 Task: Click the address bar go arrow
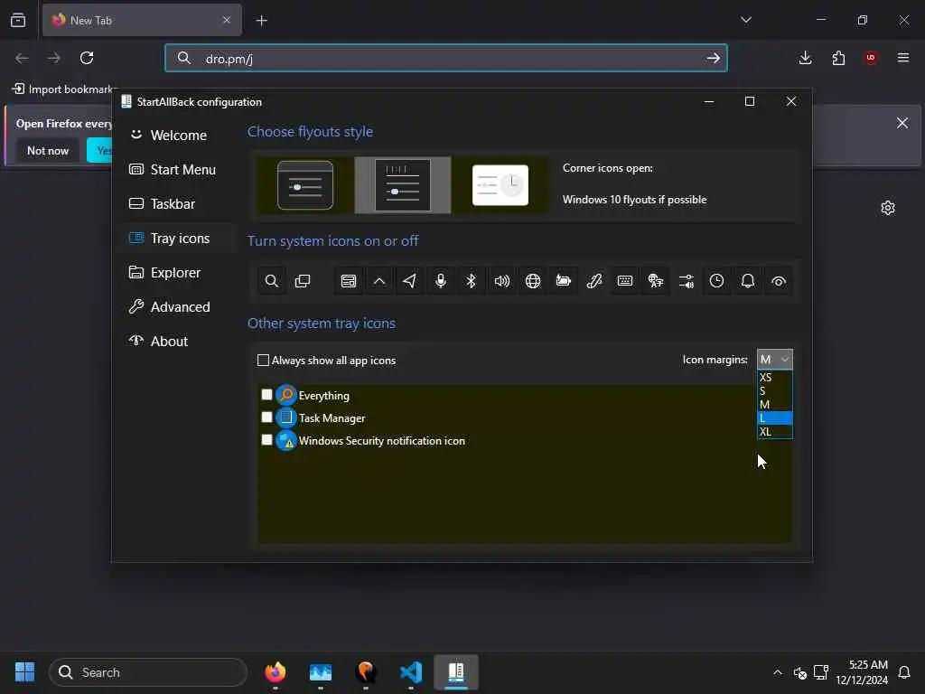713,59
